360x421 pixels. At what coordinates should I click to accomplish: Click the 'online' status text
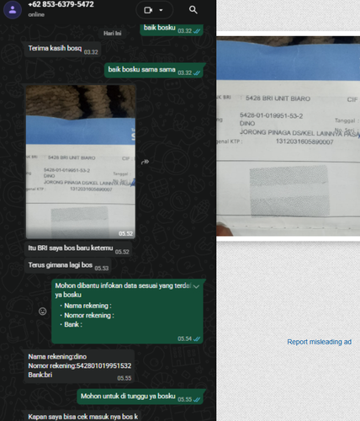36,14
